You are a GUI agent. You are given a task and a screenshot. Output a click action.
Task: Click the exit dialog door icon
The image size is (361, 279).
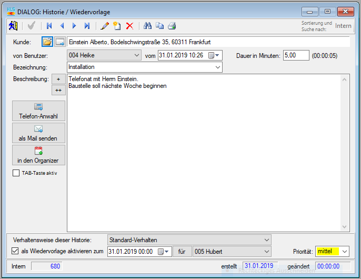click(x=13, y=25)
